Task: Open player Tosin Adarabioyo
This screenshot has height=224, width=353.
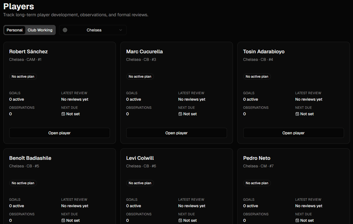Action: click(294, 133)
